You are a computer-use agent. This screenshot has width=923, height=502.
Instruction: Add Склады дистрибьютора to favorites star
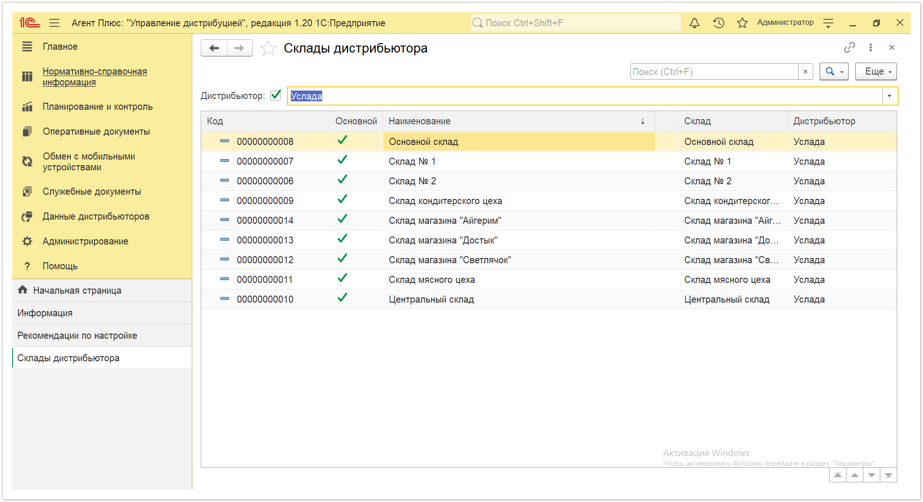click(268, 48)
